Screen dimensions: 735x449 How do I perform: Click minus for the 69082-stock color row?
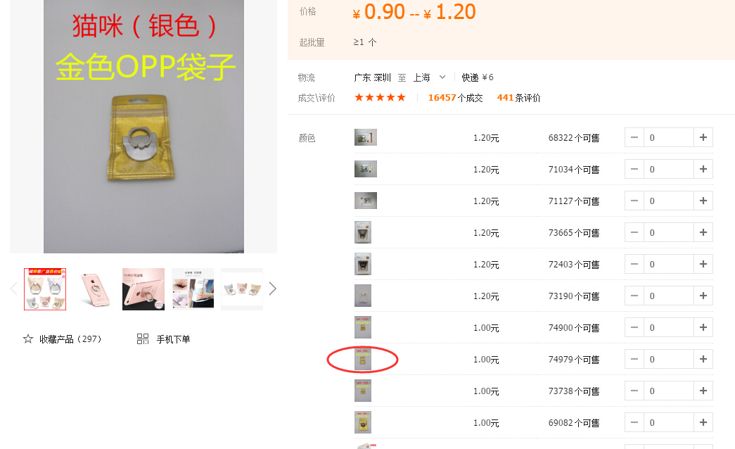point(634,422)
